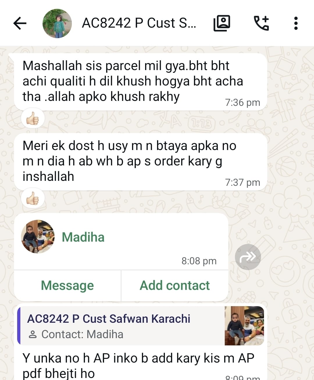Open contact info via AC8242 P Cust title
This screenshot has height=380, width=314.
[x=139, y=23]
